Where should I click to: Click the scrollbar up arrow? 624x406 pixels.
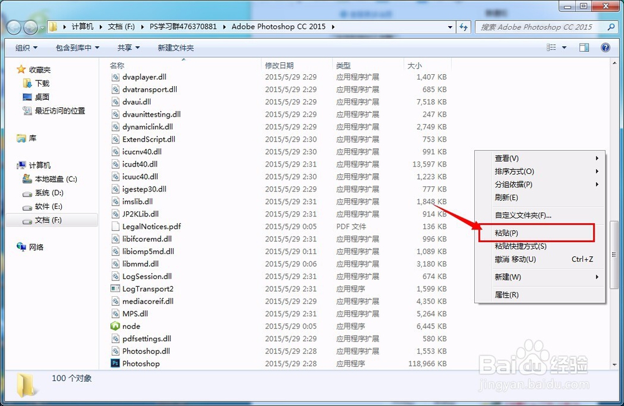click(x=614, y=63)
